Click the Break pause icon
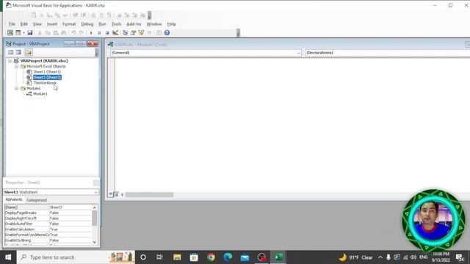The width and height of the screenshot is (470, 264). click(x=99, y=32)
